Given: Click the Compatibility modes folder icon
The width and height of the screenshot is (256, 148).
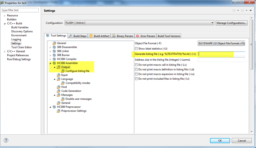Looking at the screenshot, I should click(63, 83).
